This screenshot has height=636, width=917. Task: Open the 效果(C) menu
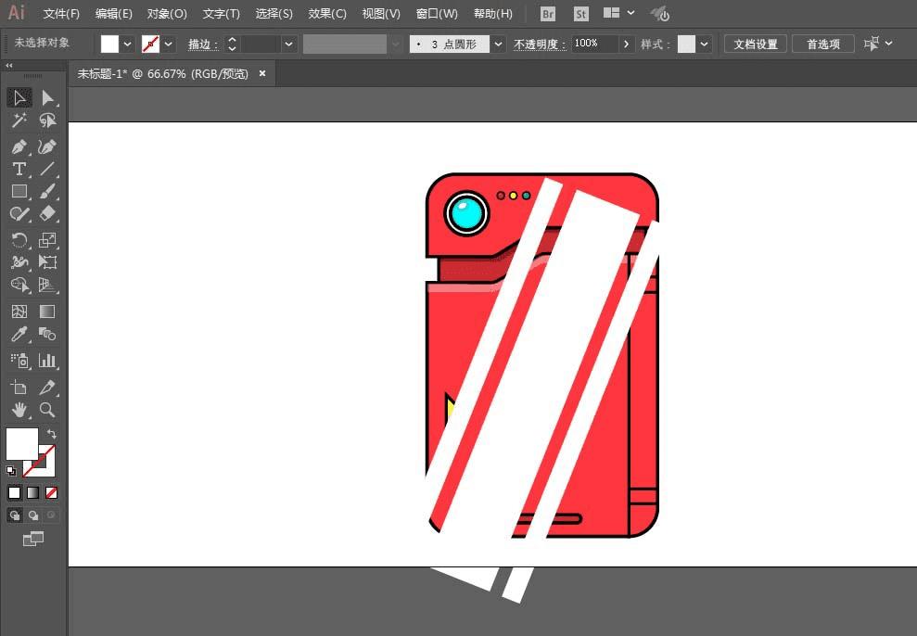tap(327, 14)
